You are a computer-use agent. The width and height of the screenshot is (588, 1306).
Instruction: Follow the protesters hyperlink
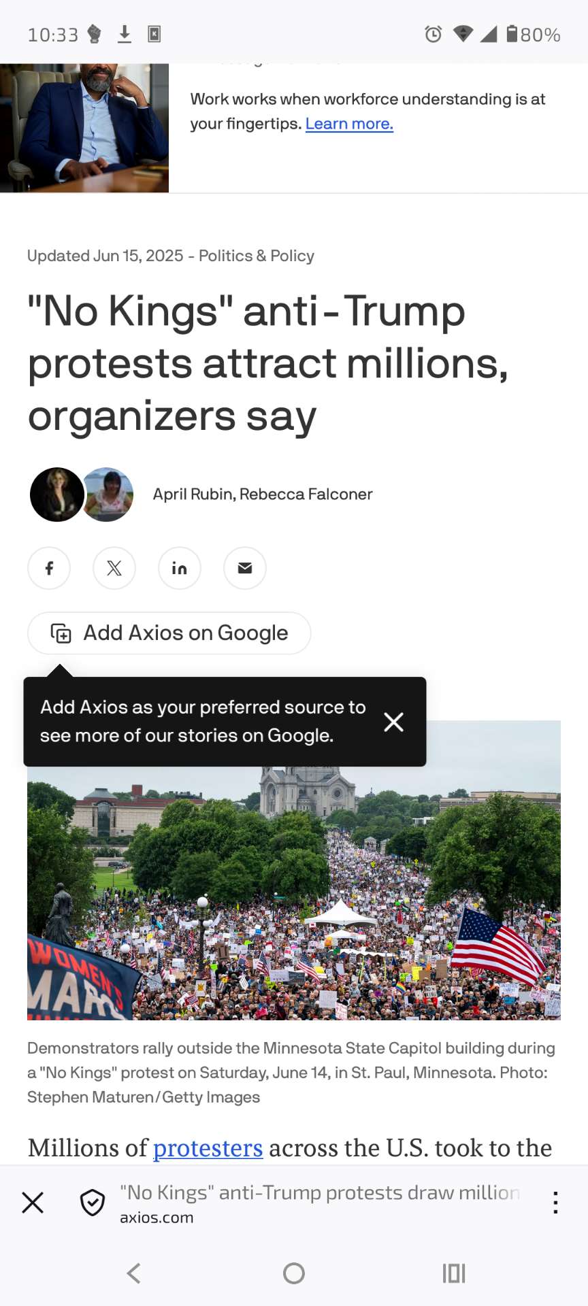coord(208,1148)
